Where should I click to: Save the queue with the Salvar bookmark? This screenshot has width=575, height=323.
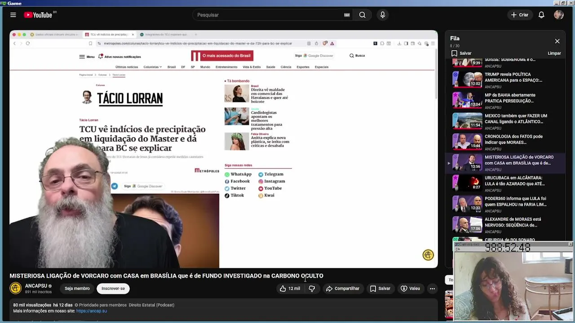coord(461,53)
